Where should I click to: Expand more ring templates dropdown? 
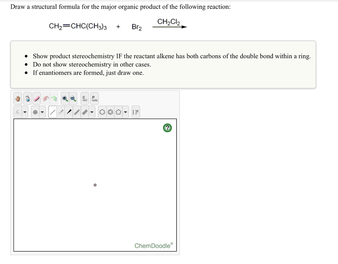pyautogui.click(x=125, y=112)
